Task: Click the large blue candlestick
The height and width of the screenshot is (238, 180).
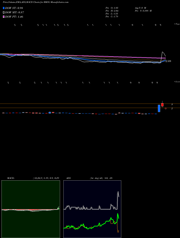Action: pyautogui.click(x=159, y=109)
